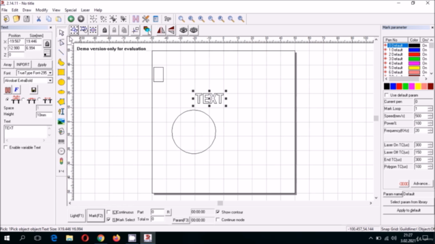Select the Line drawing tool
435x244 pixels.
(x=61, y=52)
